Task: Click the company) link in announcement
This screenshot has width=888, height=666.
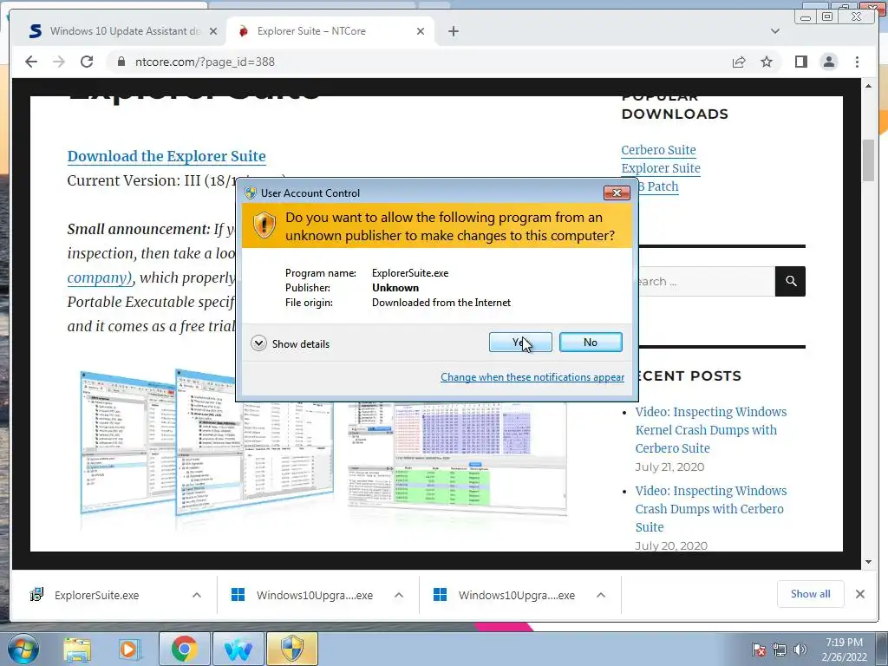Action: (x=100, y=278)
